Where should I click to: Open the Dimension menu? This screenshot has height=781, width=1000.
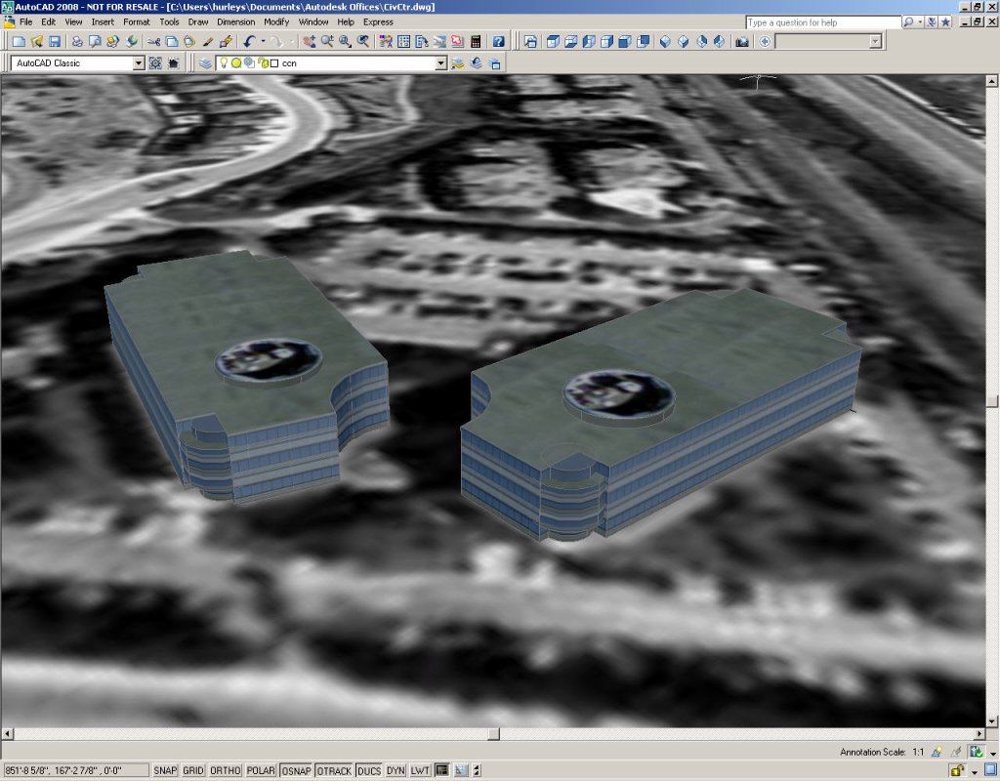tap(235, 21)
